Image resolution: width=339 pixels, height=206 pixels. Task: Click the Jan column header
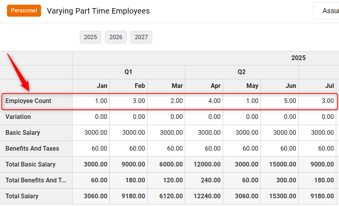[x=91, y=86]
